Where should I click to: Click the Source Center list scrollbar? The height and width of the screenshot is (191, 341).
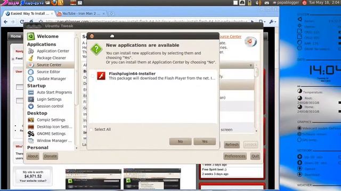click(256, 72)
